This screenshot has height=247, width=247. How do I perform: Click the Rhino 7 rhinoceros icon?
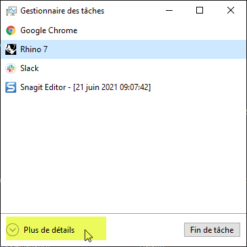(x=11, y=49)
